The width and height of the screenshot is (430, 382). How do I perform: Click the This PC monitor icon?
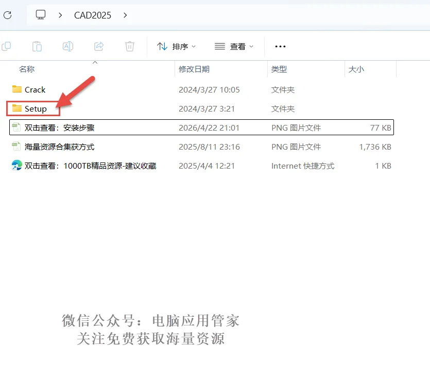[41, 14]
